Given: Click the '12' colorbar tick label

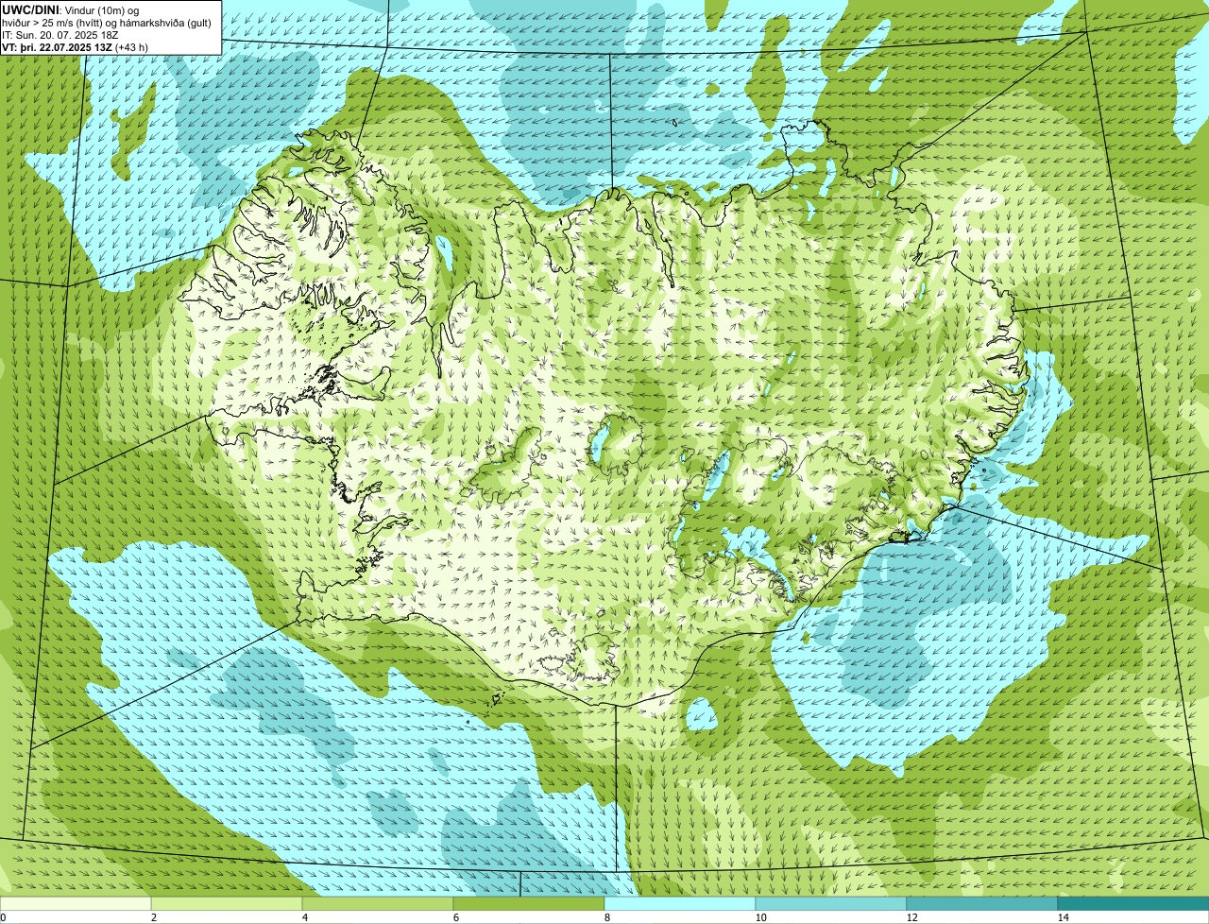Looking at the screenshot, I should point(911,917).
